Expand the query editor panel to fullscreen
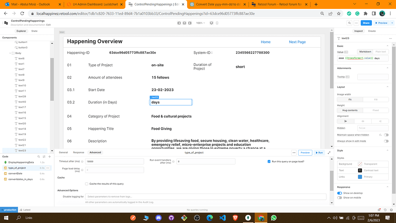The height and width of the screenshot is (223, 396). tap(329, 153)
